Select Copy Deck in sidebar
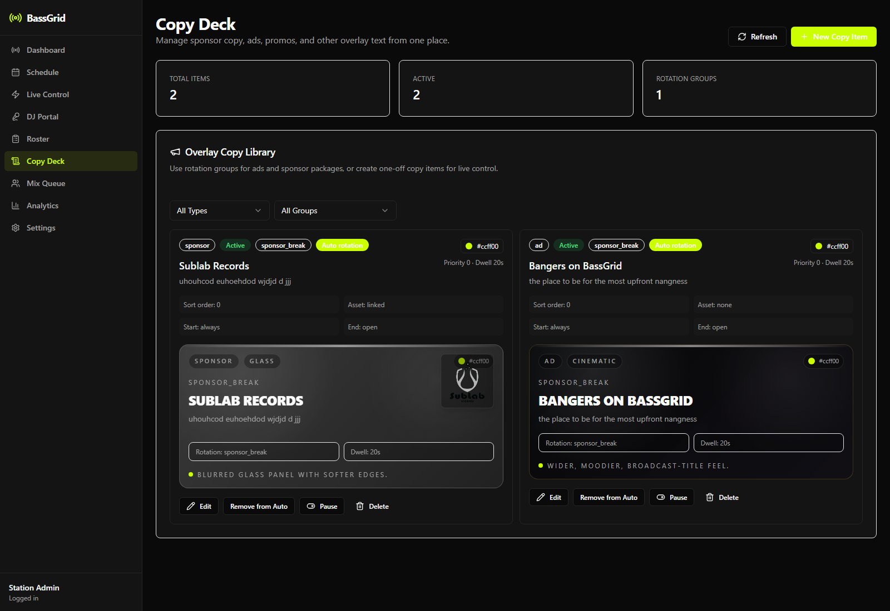Screen dimensions: 890x611 71,161
